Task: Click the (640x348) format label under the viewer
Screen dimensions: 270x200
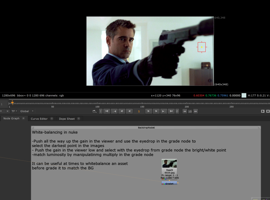Action: [221, 84]
